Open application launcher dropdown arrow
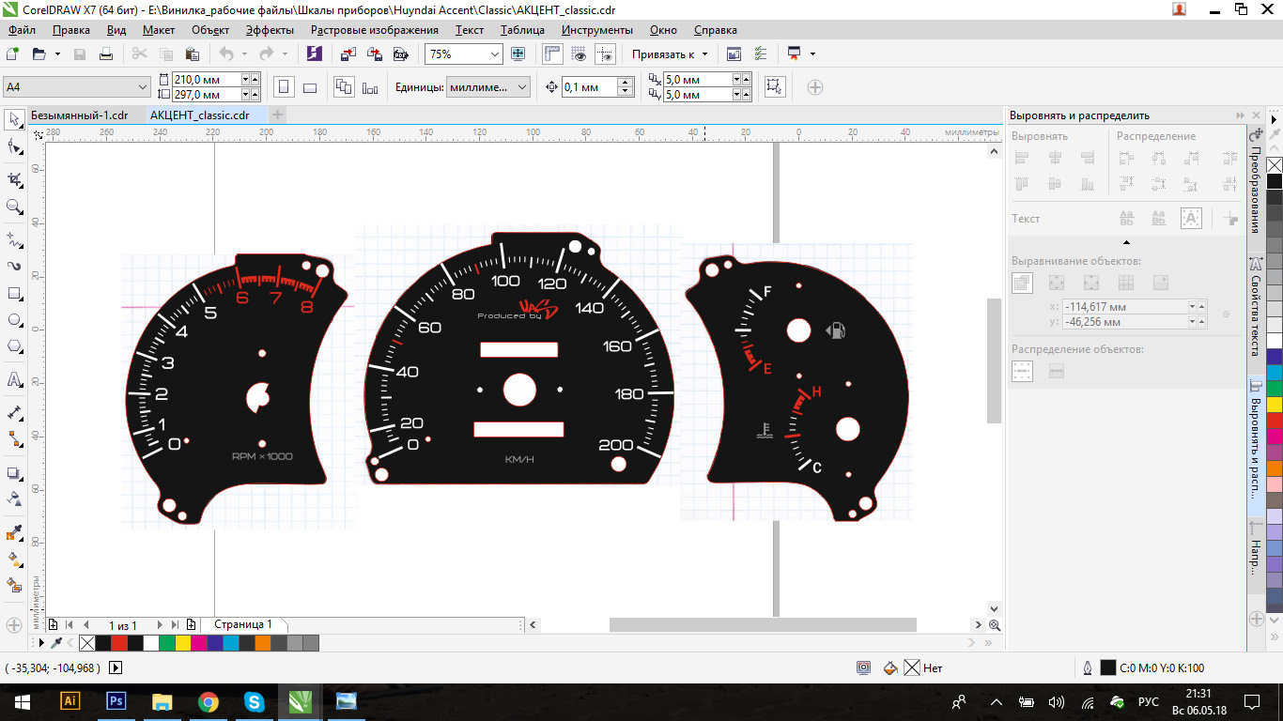The height and width of the screenshot is (721, 1283). coord(812,54)
